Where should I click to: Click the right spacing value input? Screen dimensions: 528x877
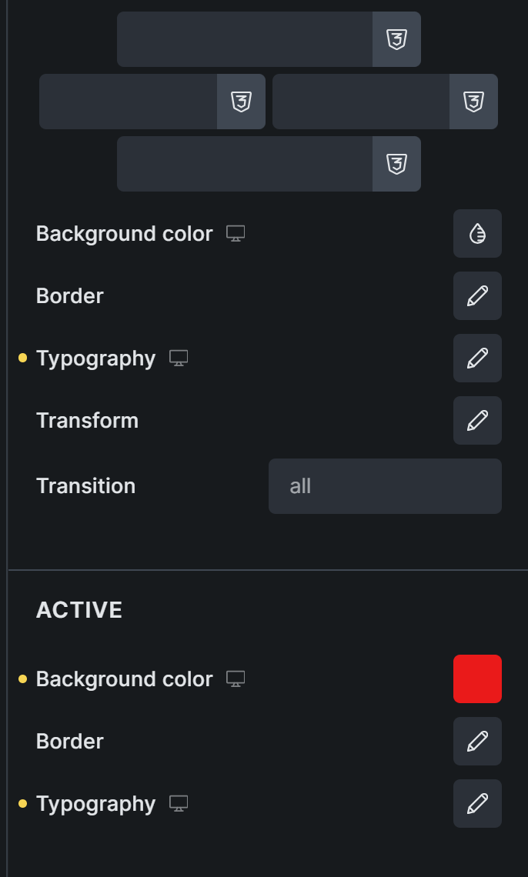[x=361, y=102]
